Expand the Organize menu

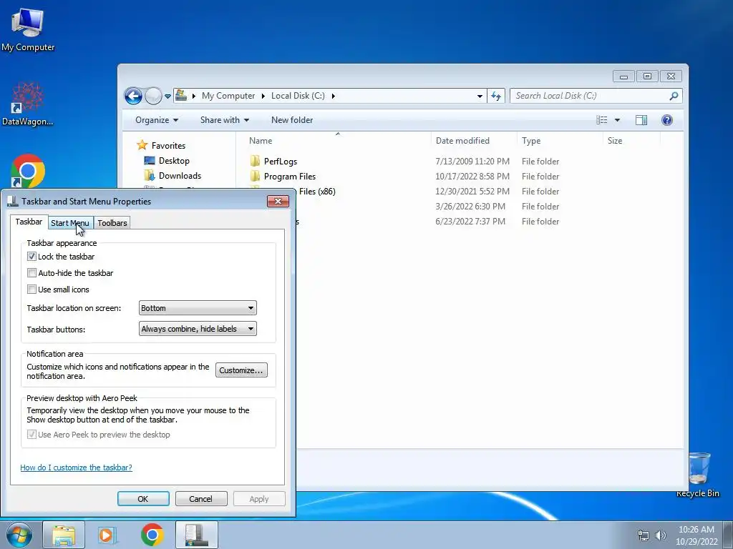coord(157,120)
